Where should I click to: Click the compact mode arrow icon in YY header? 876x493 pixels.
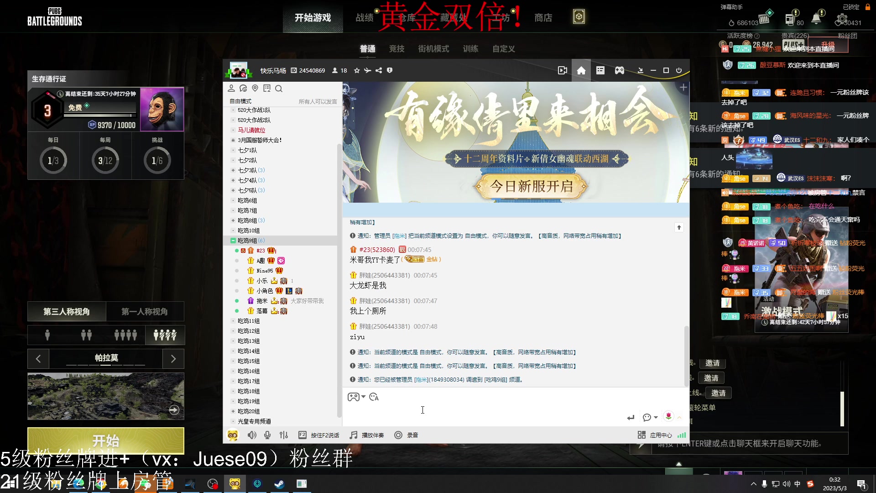(x=640, y=70)
